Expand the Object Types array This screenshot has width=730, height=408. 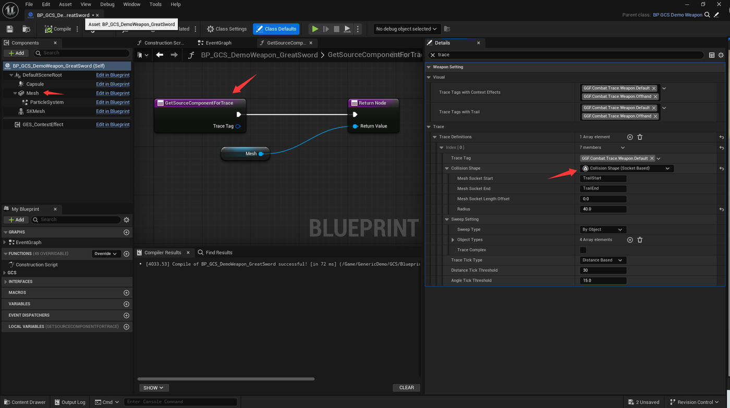pyautogui.click(x=453, y=240)
